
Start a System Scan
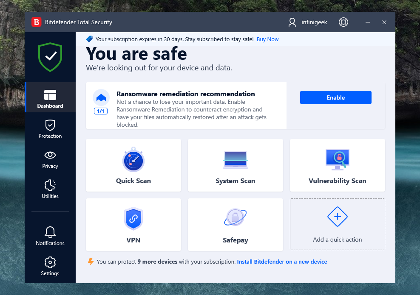(x=235, y=165)
